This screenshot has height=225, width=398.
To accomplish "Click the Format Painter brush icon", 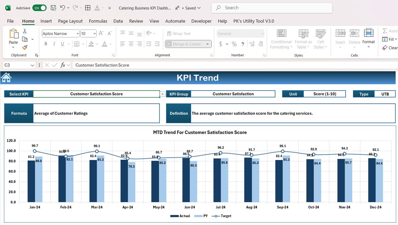I will coord(25,47).
